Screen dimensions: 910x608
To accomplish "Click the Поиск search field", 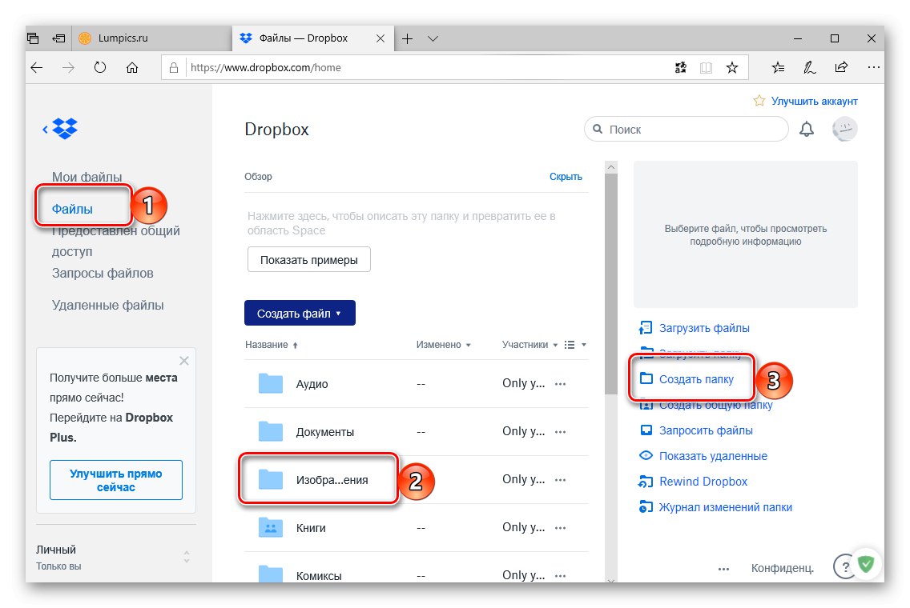I will 686,130.
